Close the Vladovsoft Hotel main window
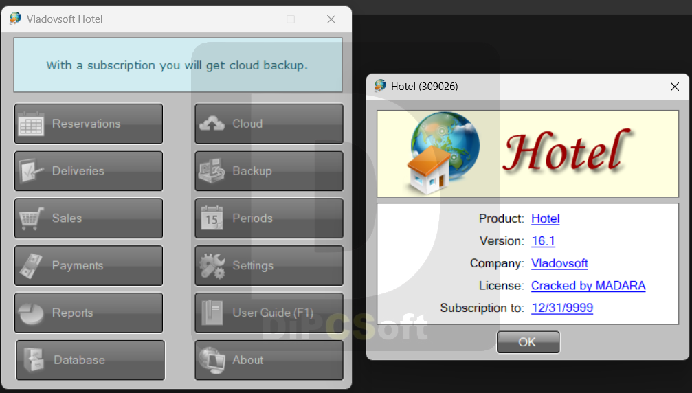The height and width of the screenshot is (393, 692). [x=331, y=19]
